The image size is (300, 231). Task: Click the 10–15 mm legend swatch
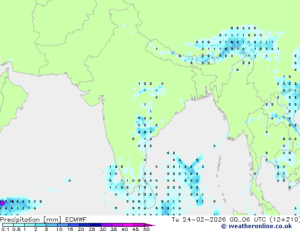click(62, 225)
